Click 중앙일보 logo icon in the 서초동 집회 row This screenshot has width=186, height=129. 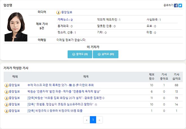pyautogui.click(x=6, y=98)
